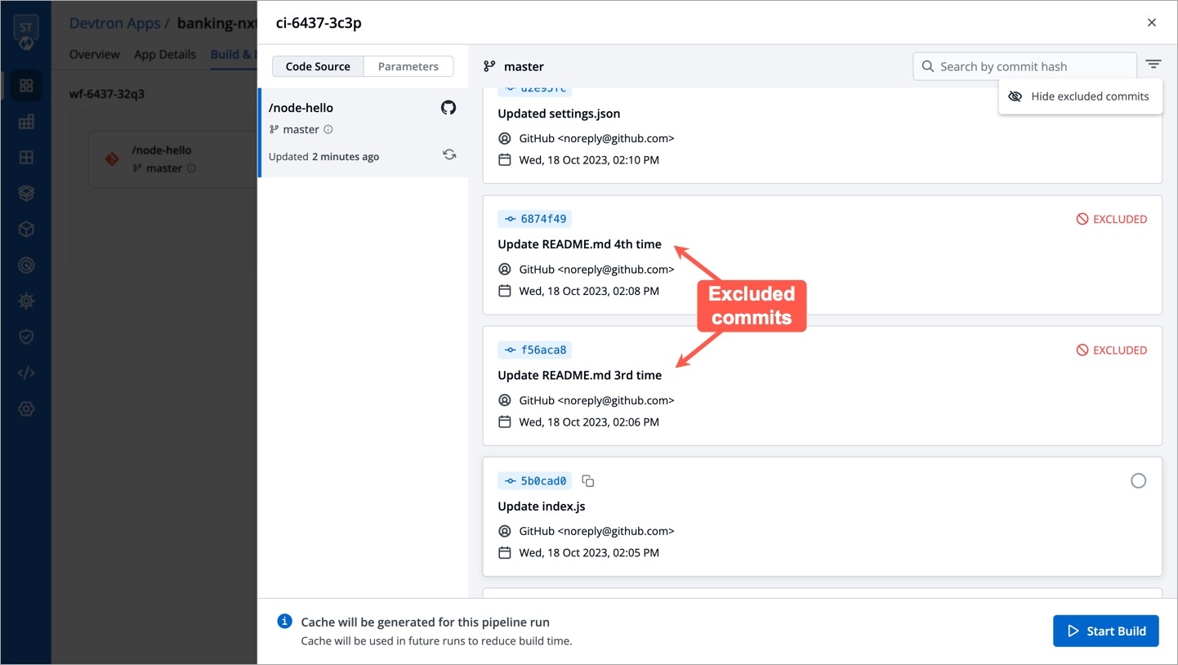
Task: Click date "Wed, 18 Oct 2023, 02:10 PM"
Action: [589, 160]
